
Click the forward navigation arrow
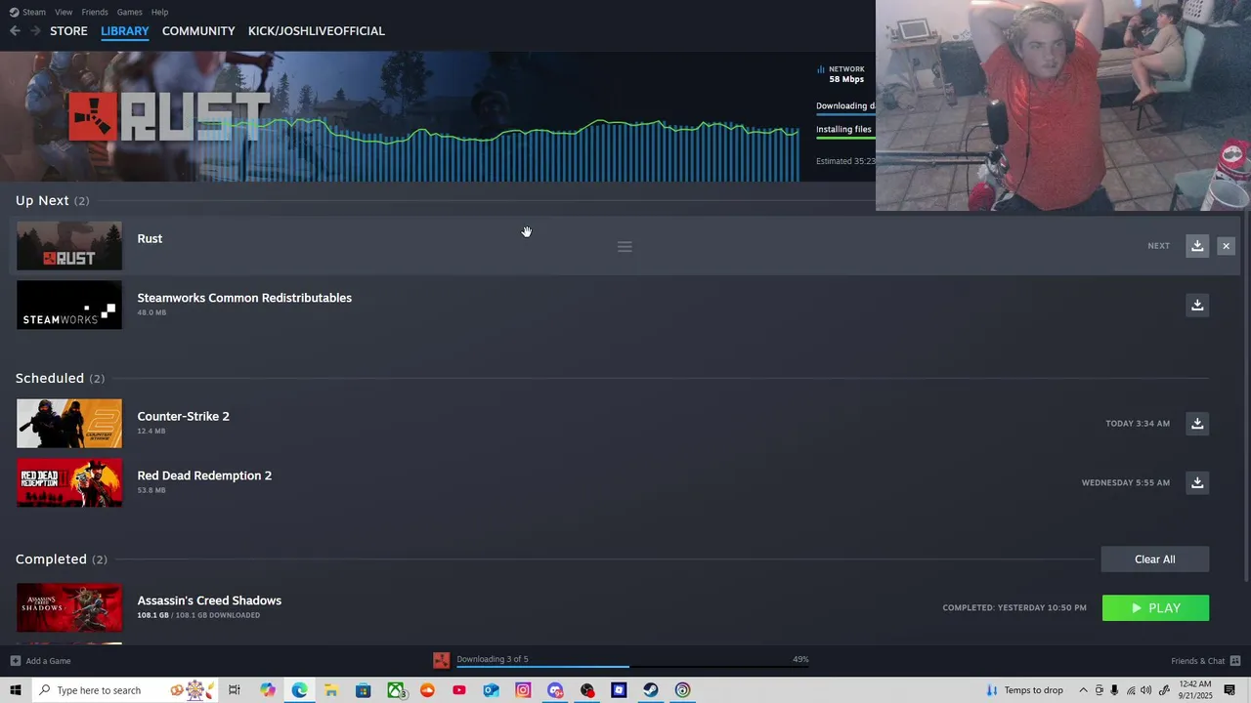coord(35,31)
